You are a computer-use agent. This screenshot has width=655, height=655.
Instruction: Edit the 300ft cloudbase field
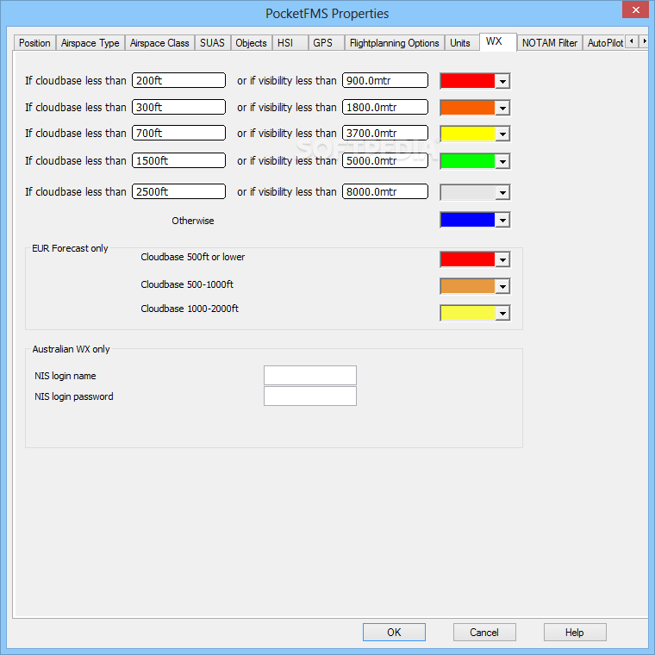[178, 107]
